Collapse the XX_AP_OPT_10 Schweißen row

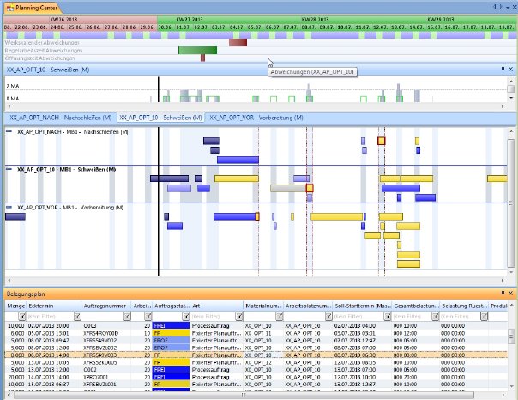point(9,169)
